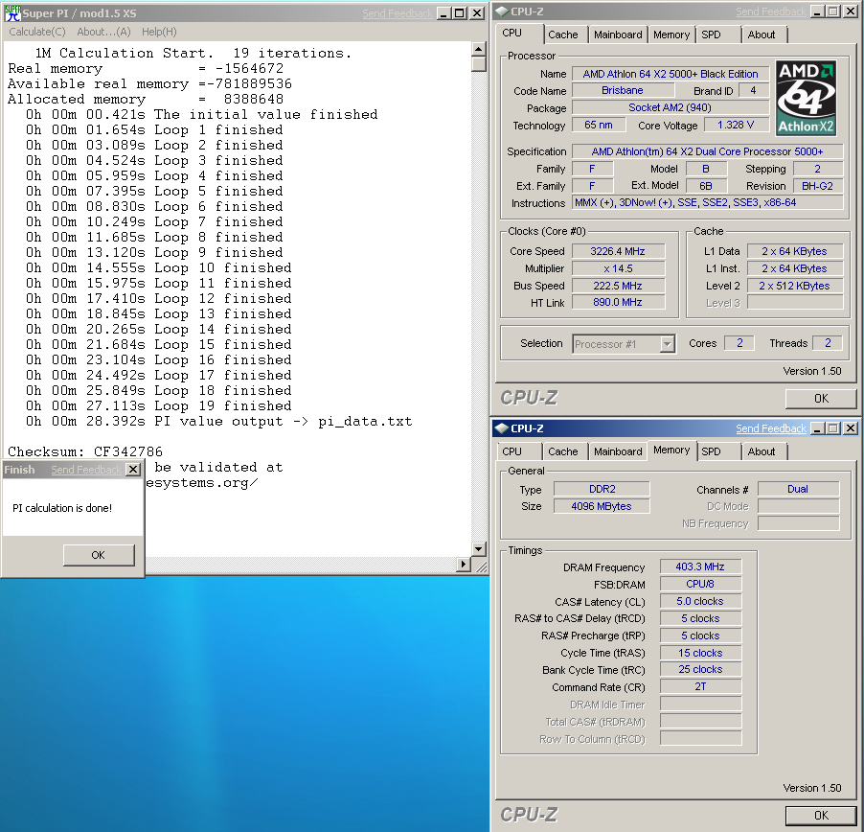The image size is (864, 832).
Task: Click scroll down arrow in Super PI
Action: [x=478, y=549]
